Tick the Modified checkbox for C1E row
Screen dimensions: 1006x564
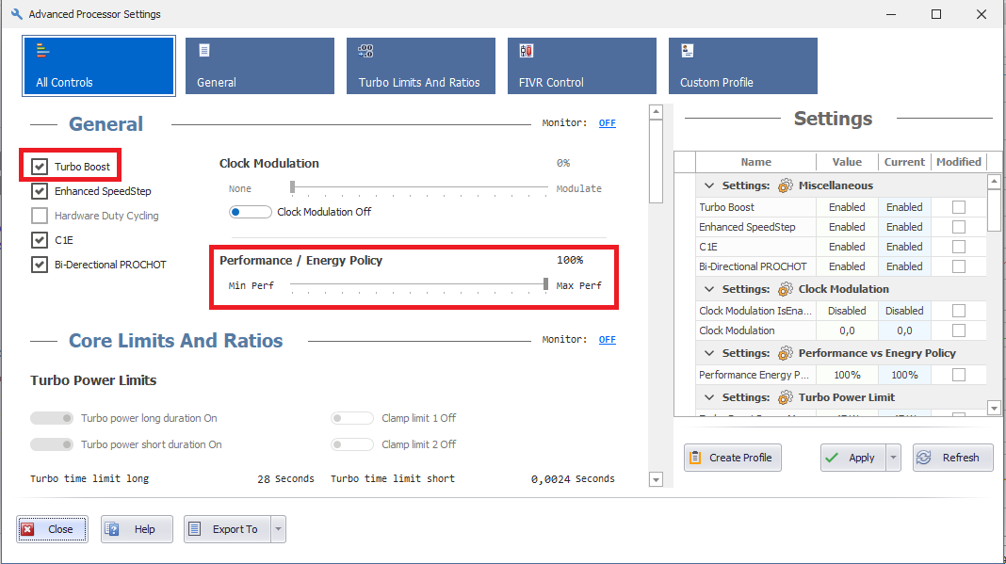[x=959, y=247]
